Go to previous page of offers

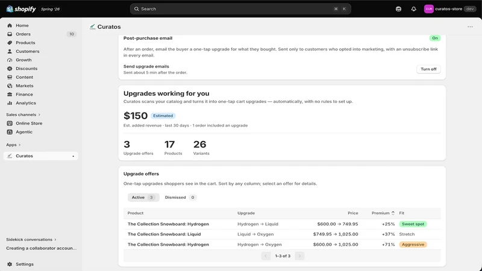266,255
